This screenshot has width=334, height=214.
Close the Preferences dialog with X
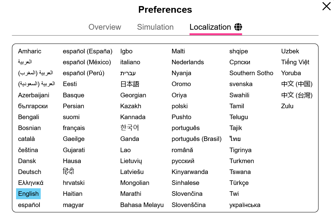point(326,6)
